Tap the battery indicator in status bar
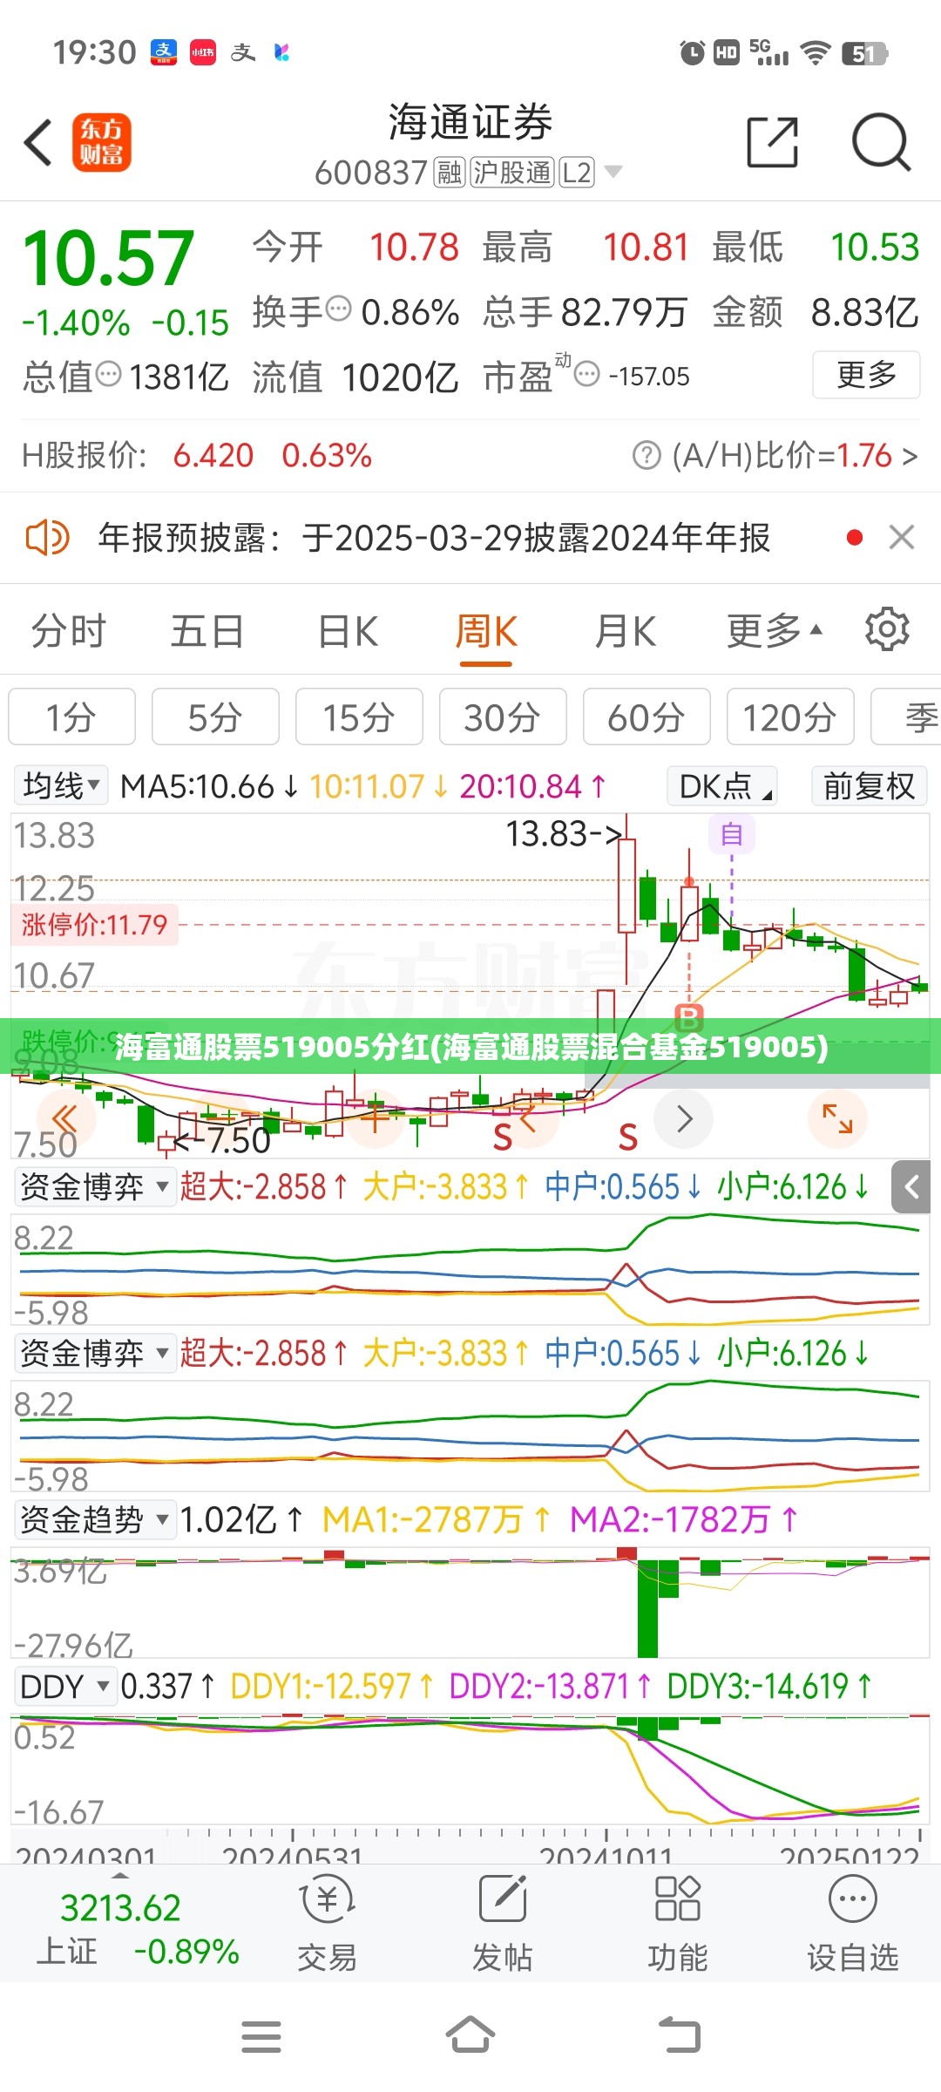The width and height of the screenshot is (941, 2092). point(864,53)
